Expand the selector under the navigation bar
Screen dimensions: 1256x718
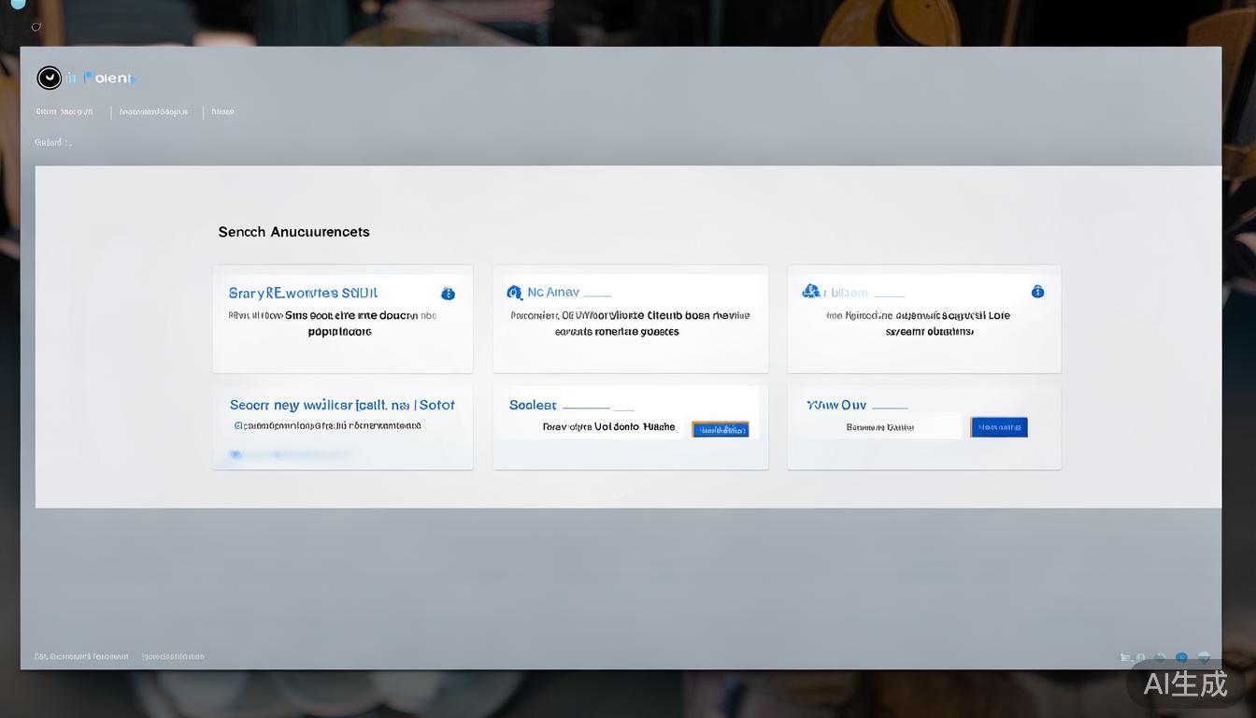pyautogui.click(x=50, y=142)
